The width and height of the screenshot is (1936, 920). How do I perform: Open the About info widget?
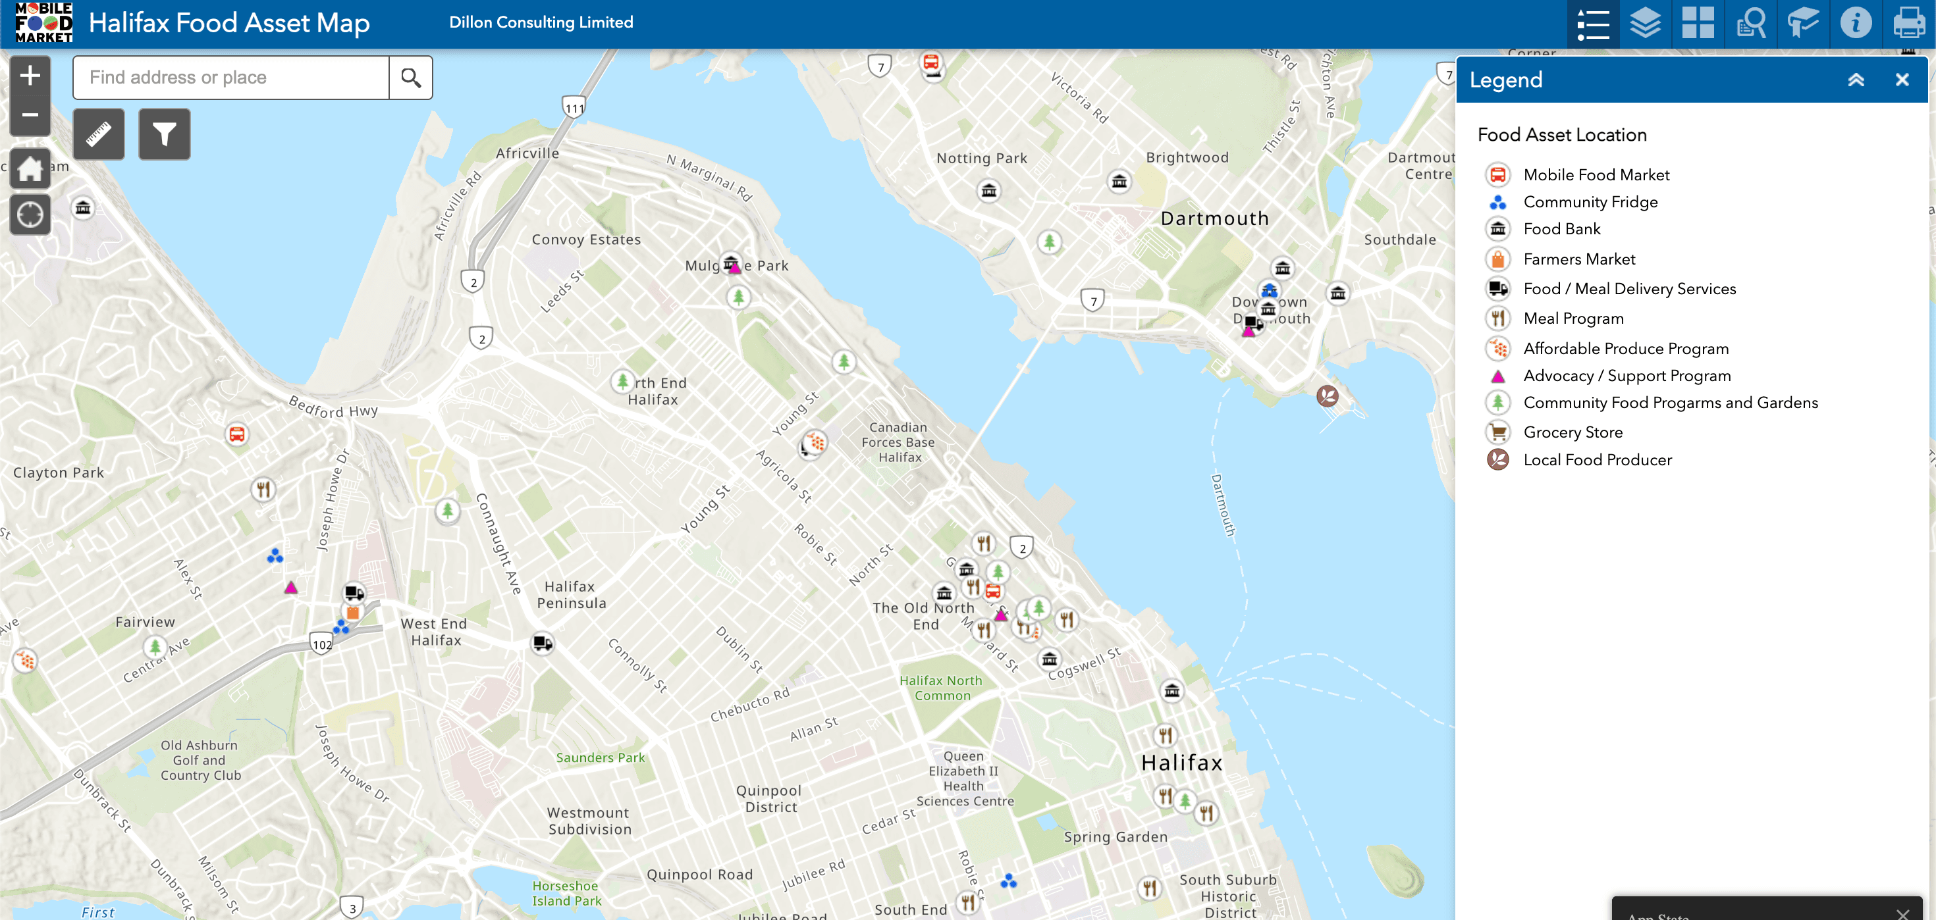[1856, 23]
